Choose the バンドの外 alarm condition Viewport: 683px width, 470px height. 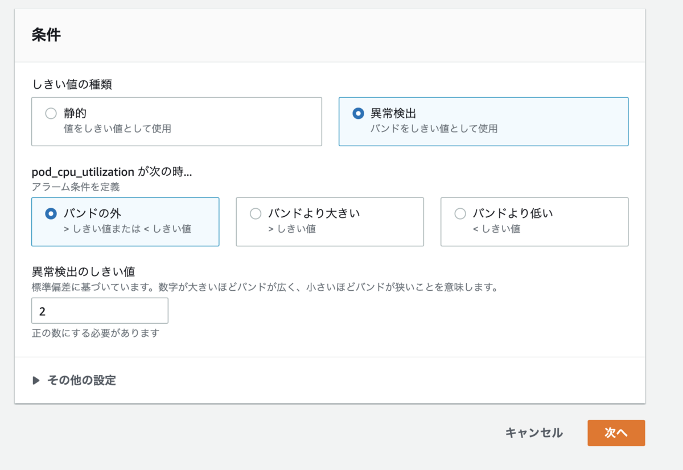tap(125, 221)
